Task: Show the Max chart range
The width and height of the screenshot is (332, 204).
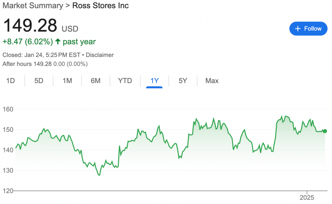Action: [x=212, y=81]
